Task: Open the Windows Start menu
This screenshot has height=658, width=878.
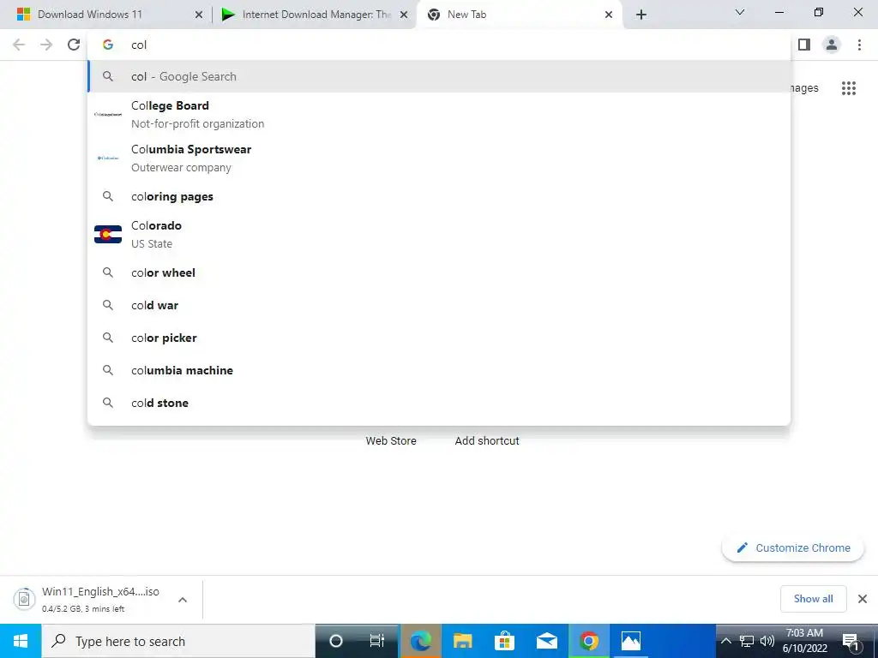Action: 21,641
